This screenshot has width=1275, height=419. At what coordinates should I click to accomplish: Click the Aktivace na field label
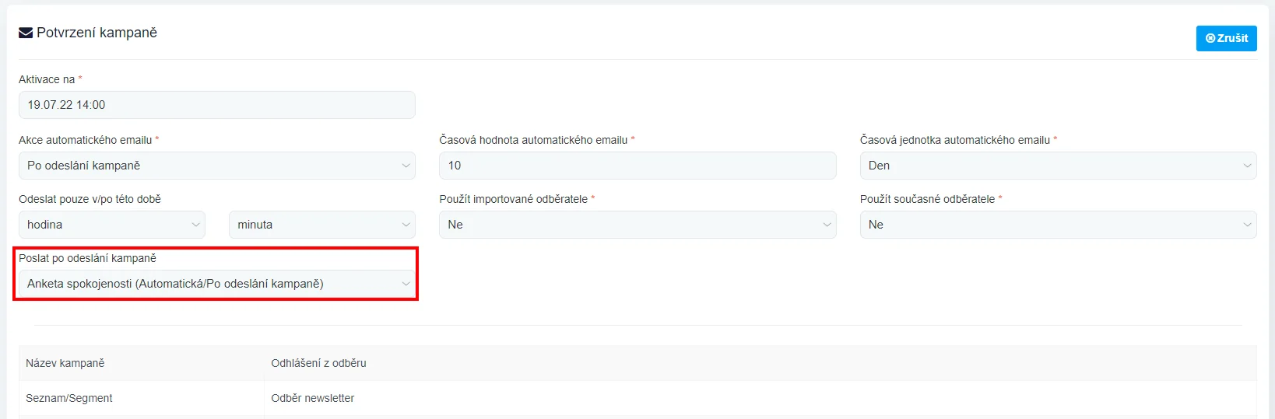[x=47, y=79]
